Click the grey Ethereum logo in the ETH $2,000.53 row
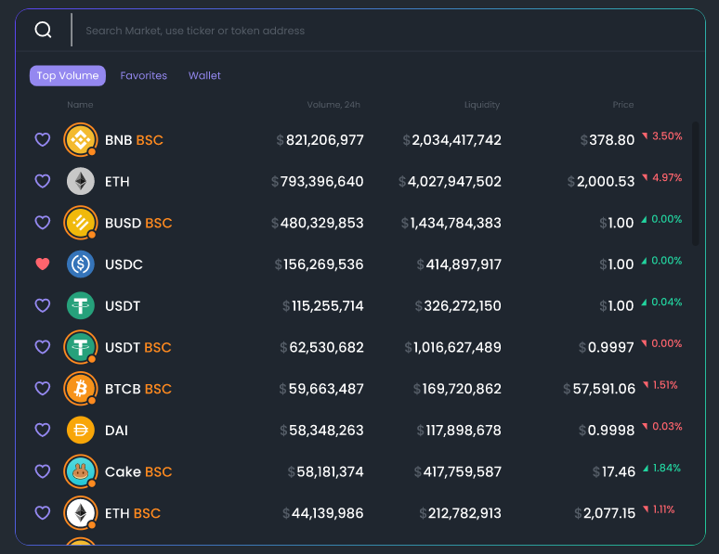719x554 pixels. [x=81, y=181]
